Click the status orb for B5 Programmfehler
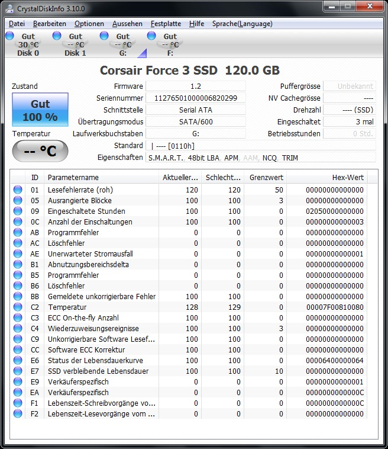The width and height of the screenshot is (388, 449). tap(18, 275)
